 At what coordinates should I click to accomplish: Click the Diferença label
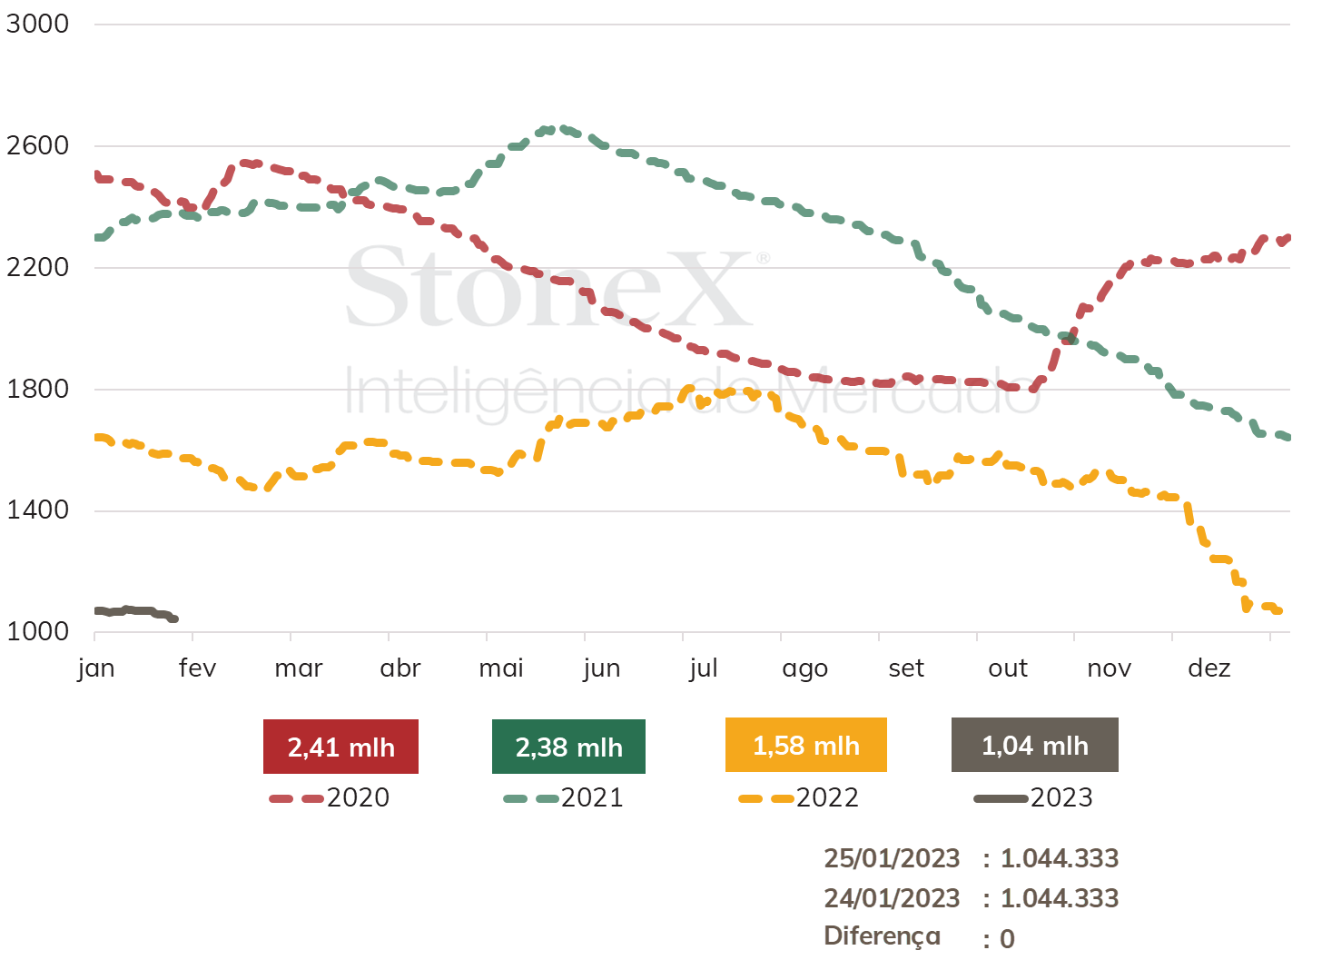(x=882, y=937)
